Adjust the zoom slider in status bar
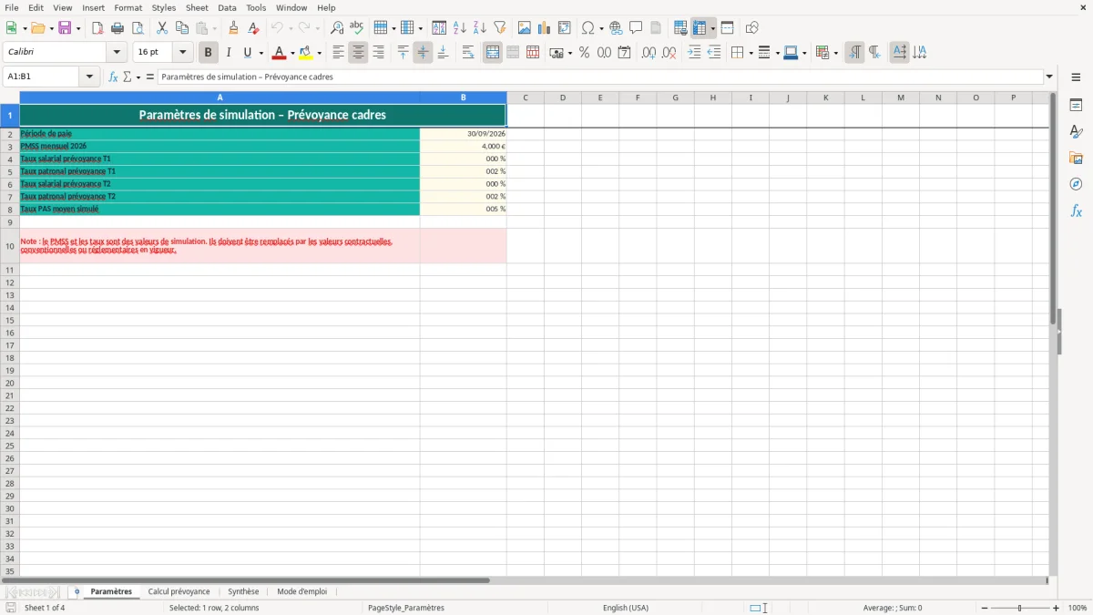The width and height of the screenshot is (1093, 615). 1020,608
